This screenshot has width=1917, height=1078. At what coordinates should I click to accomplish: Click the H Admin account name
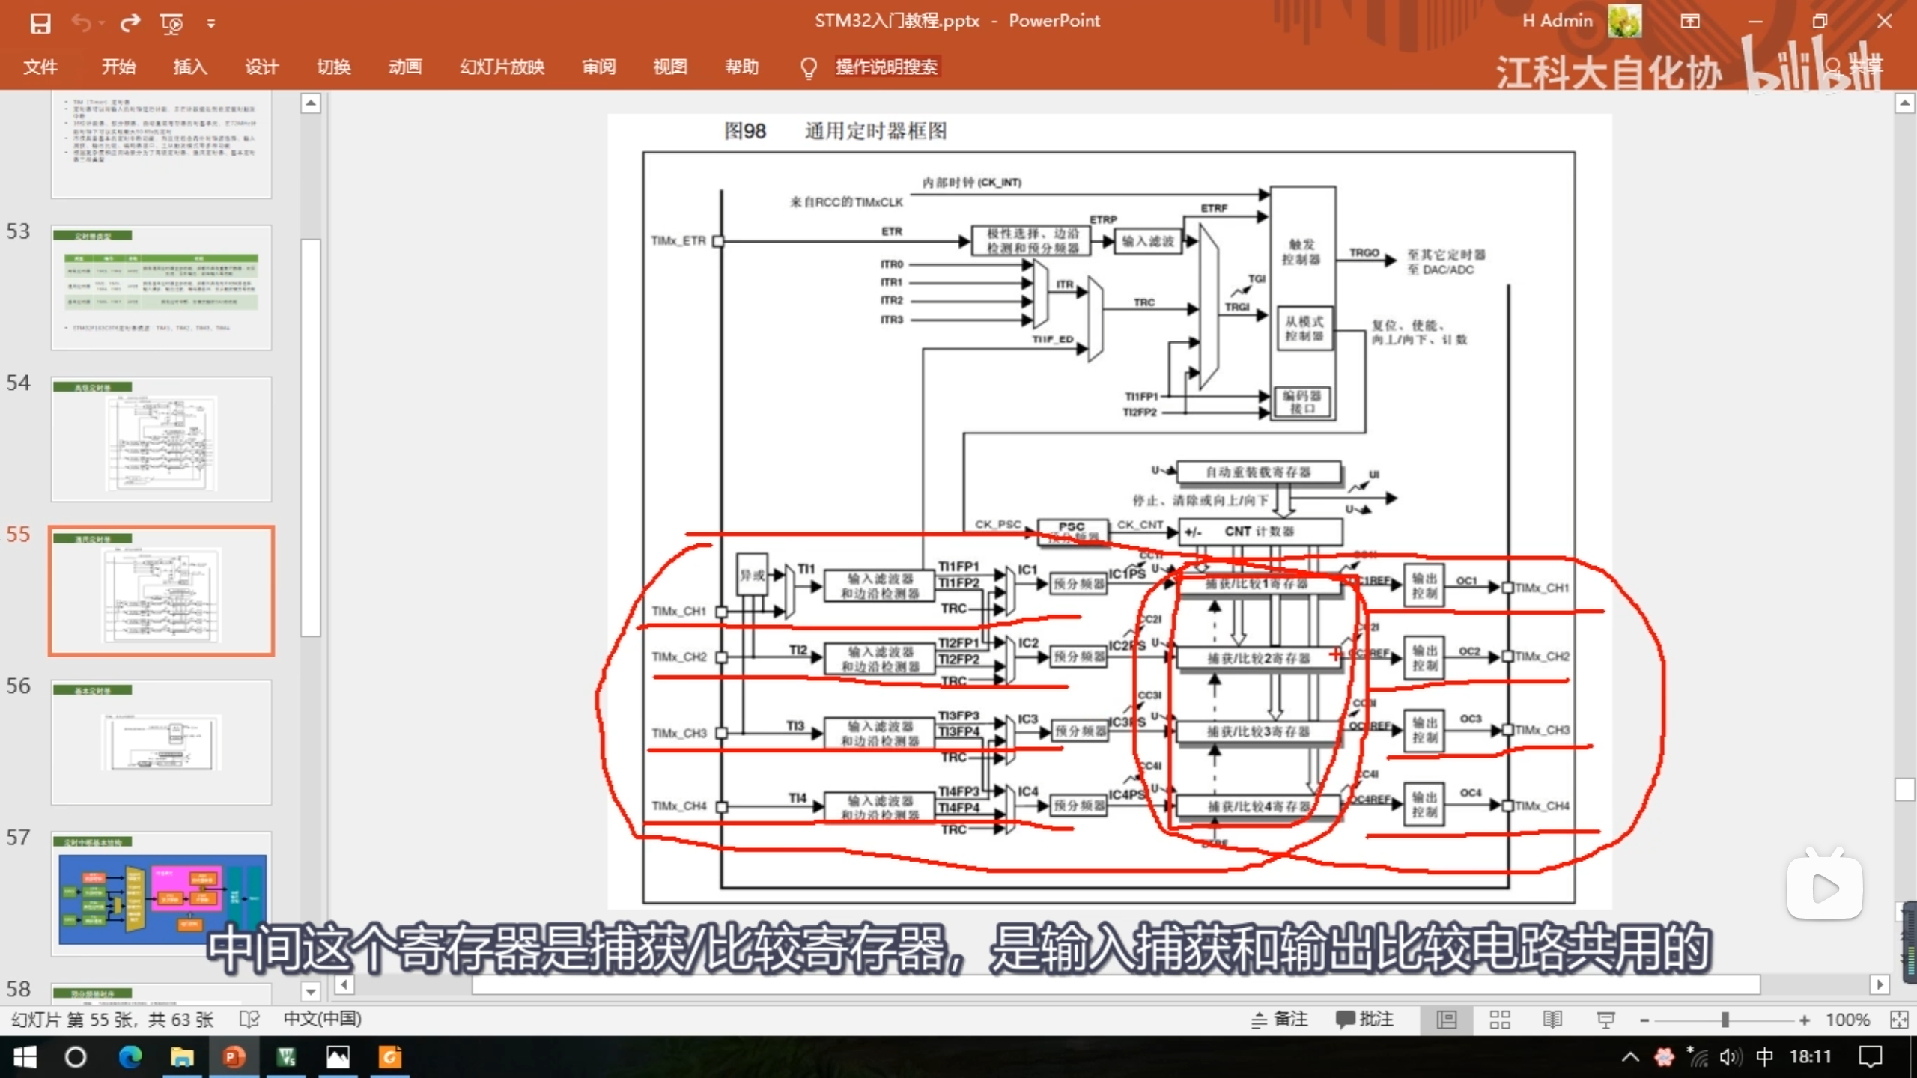(x=1557, y=21)
